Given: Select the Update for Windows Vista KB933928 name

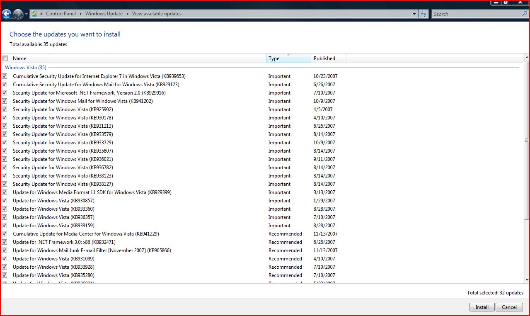Looking at the screenshot, I should 53,267.
